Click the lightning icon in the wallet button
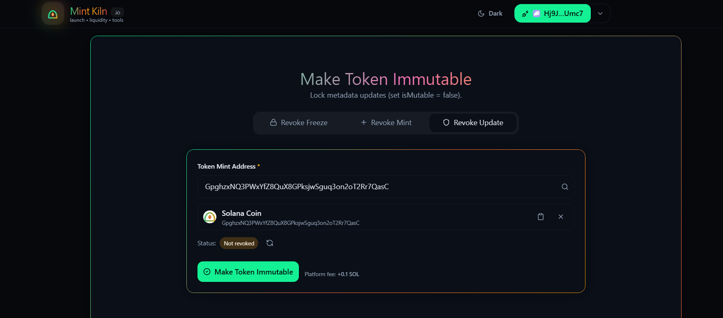This screenshot has height=318, width=723. [525, 13]
